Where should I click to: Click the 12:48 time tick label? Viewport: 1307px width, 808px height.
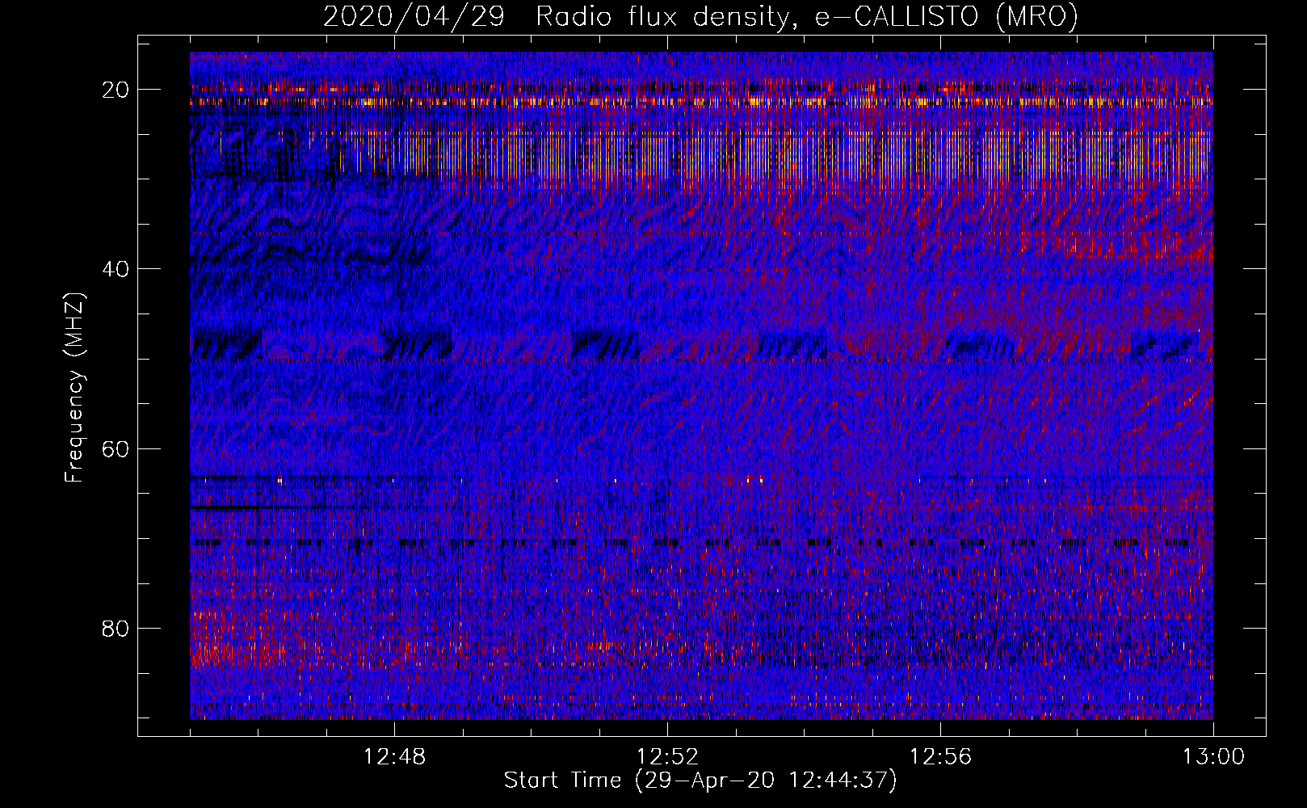[x=395, y=757]
